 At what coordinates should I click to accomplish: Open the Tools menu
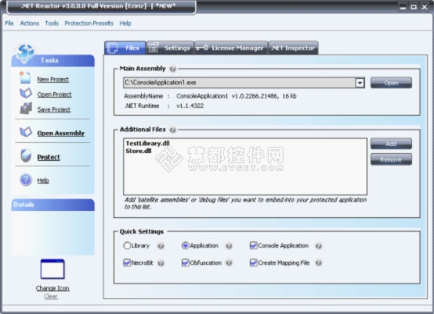(x=52, y=23)
